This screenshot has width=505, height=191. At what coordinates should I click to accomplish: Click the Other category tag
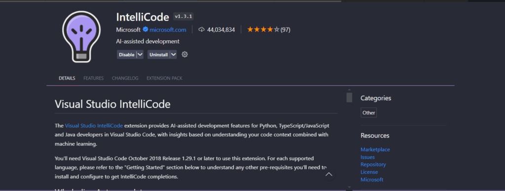point(368,113)
